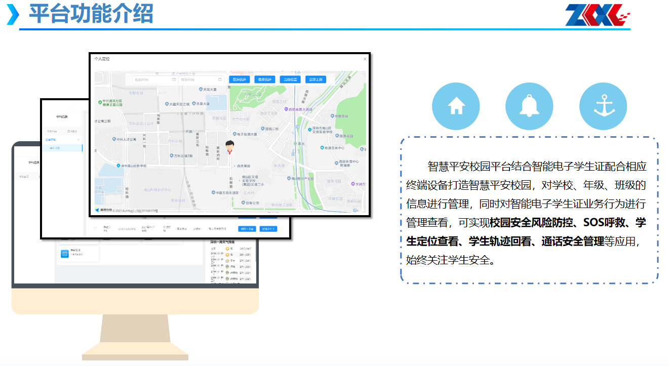Screen dimensions: 669x366
Task: Click the 天珑大厦 map marker
Action: pyautogui.click(x=200, y=90)
